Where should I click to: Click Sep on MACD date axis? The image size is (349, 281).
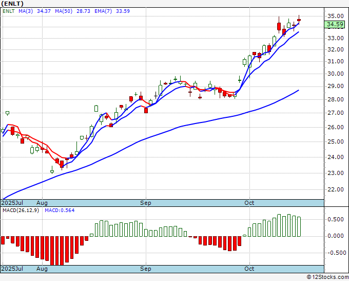146,269
